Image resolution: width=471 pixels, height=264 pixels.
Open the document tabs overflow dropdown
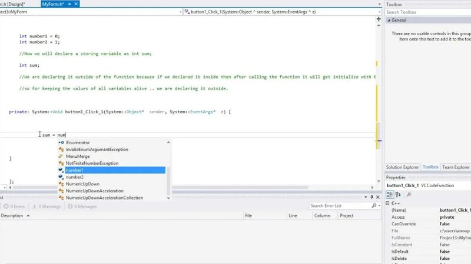[379, 4]
